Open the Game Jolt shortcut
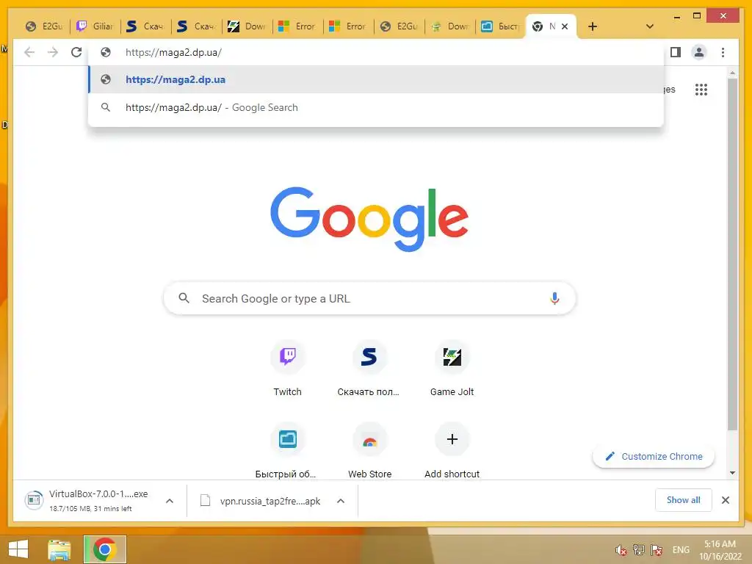Screen dimensions: 752x564 452,369
